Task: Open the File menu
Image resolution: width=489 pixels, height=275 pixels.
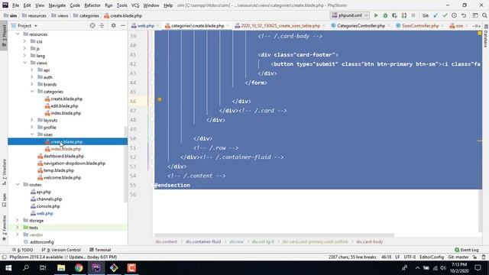Action: click(x=15, y=5)
